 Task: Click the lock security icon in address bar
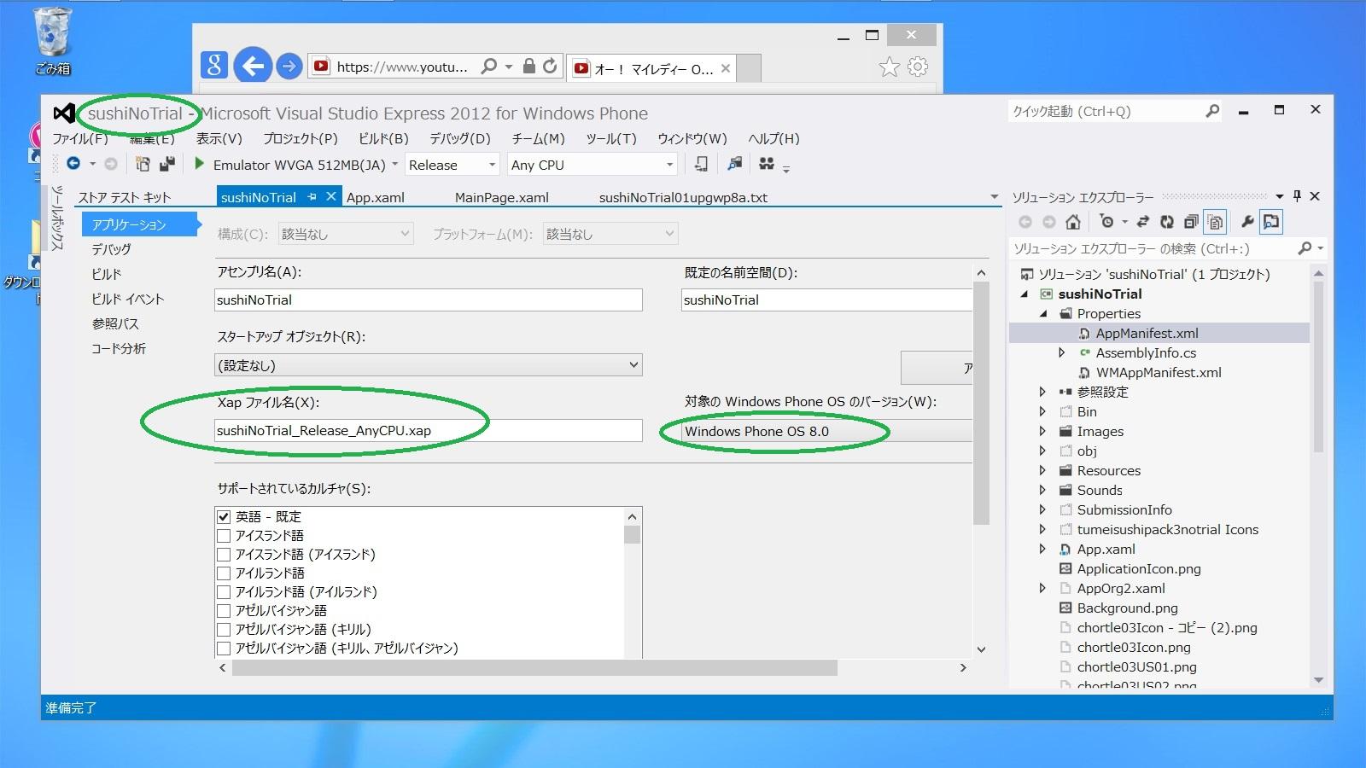click(x=529, y=66)
